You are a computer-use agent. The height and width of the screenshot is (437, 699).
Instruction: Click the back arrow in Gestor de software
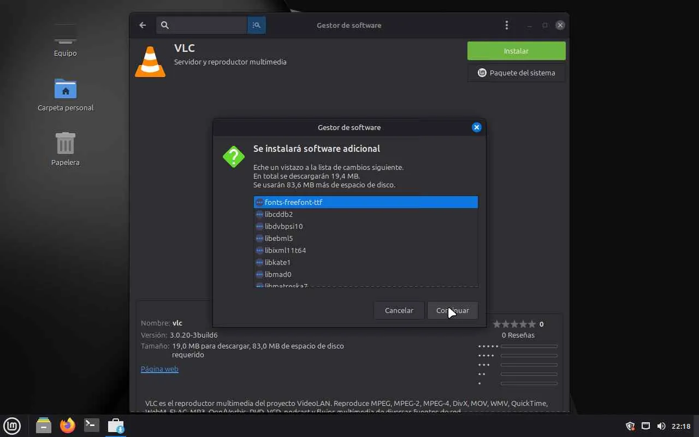[143, 25]
